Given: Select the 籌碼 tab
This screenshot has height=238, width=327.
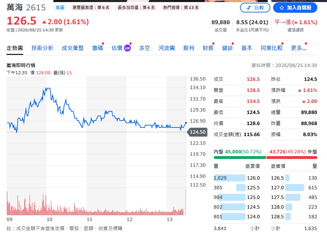Looking at the screenshot, I should click(x=98, y=48).
